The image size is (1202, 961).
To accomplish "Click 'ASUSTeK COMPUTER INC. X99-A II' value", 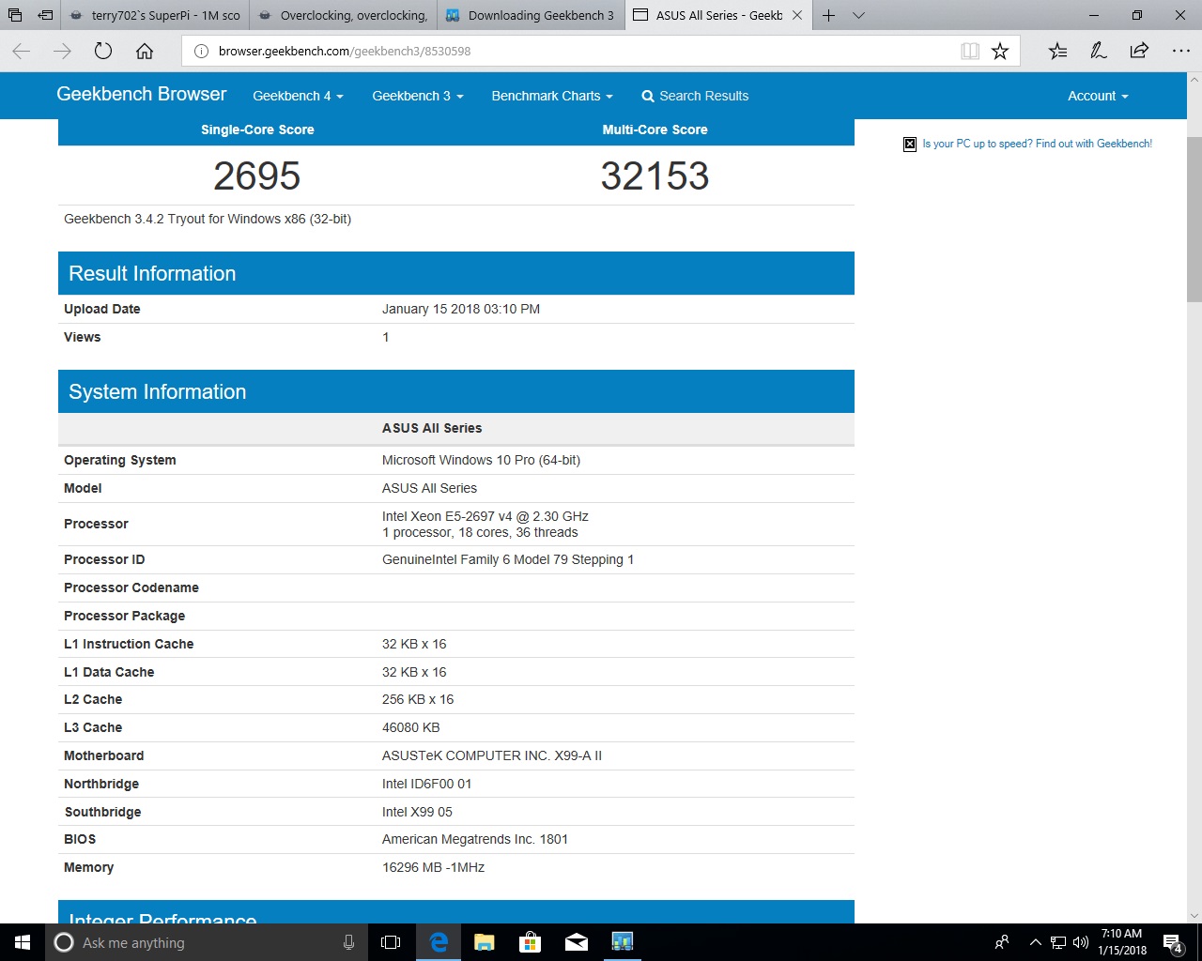I will tap(491, 755).
